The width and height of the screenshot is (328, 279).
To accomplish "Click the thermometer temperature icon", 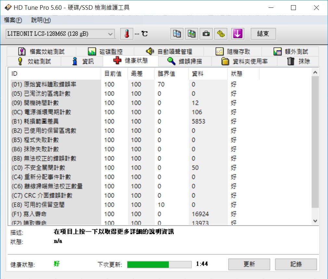I will coord(127,34).
